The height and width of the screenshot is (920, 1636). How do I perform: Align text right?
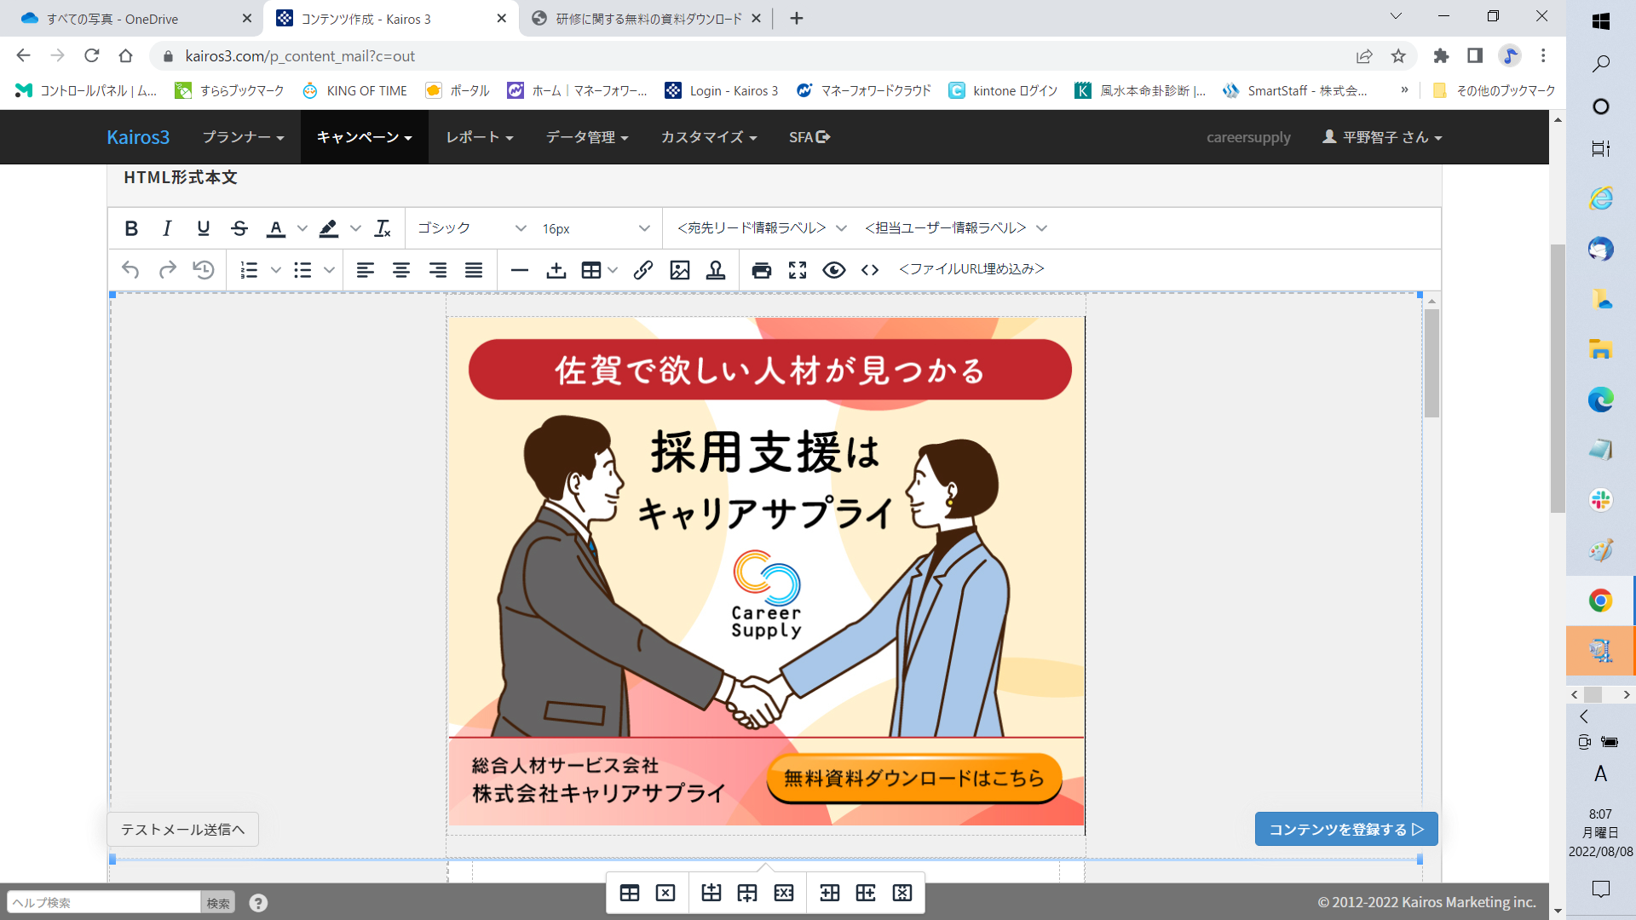[438, 270]
